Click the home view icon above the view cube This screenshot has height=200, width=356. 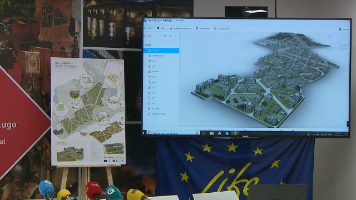[329, 37]
